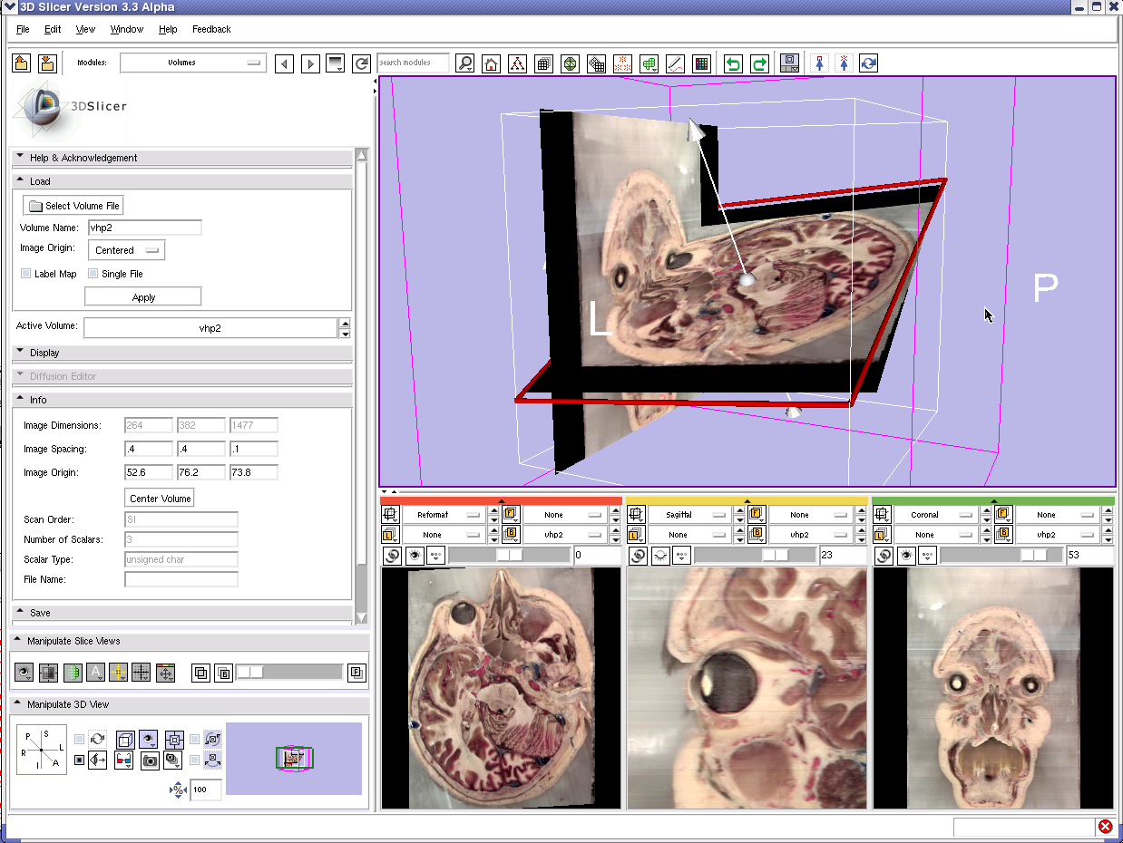
Task: Enable the Label Map checkbox
Action: (26, 274)
